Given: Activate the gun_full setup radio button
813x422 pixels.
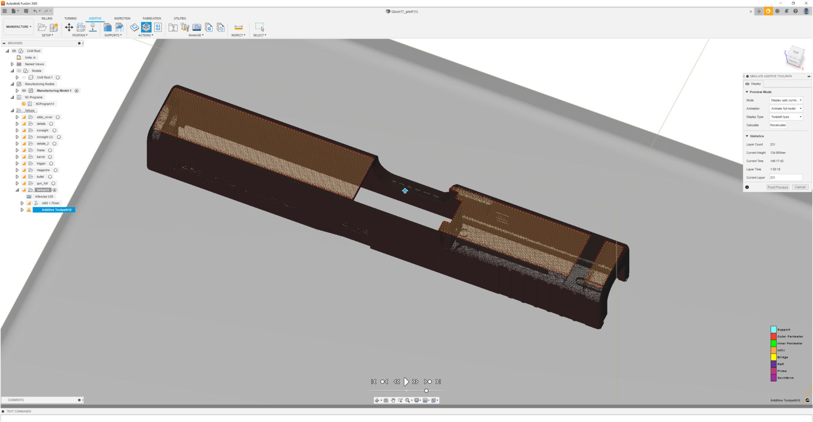Looking at the screenshot, I should pos(53,183).
